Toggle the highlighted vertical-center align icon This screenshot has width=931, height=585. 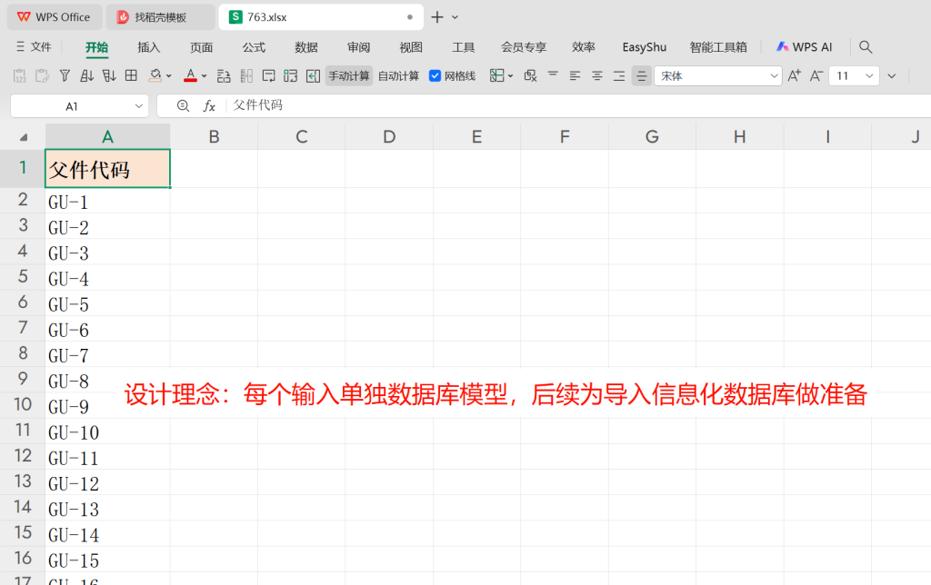point(641,76)
